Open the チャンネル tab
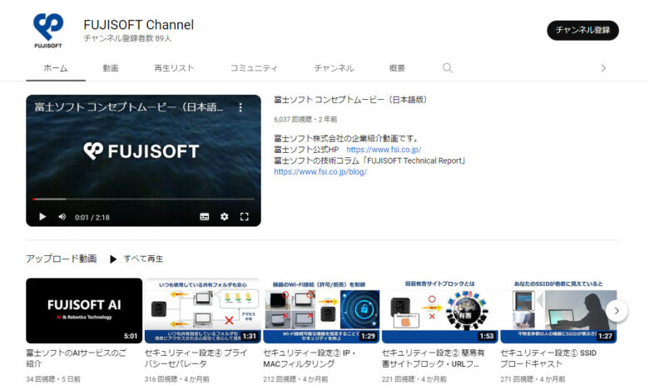The width and height of the screenshot is (649, 385). (334, 68)
